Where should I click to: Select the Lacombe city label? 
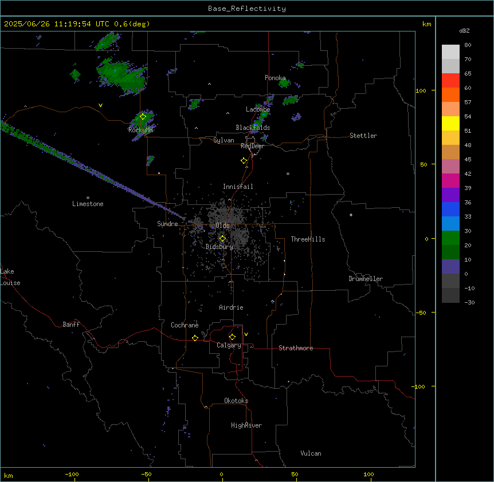(x=258, y=109)
